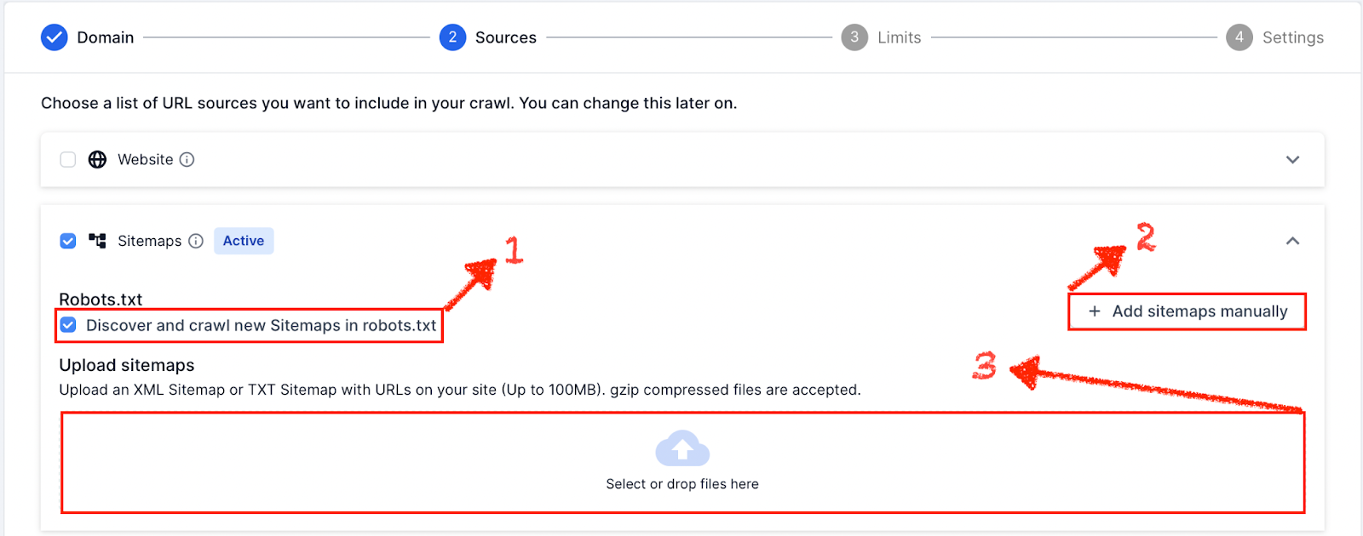
Task: Click the Settings step circle icon
Action: click(x=1238, y=37)
